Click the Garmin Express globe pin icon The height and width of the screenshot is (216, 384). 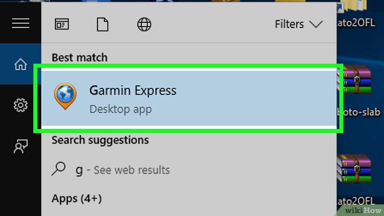[65, 96]
